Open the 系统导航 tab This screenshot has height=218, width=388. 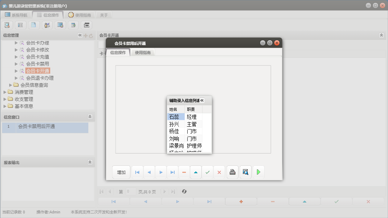coord(16,15)
